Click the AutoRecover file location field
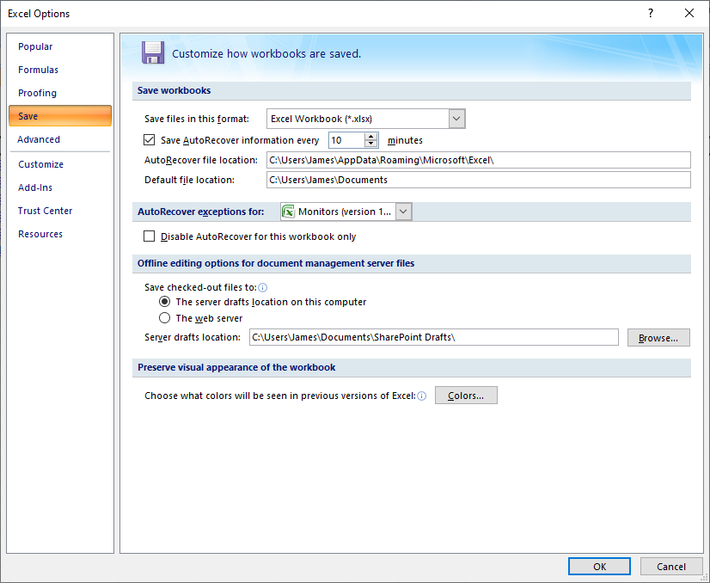 tap(479, 160)
